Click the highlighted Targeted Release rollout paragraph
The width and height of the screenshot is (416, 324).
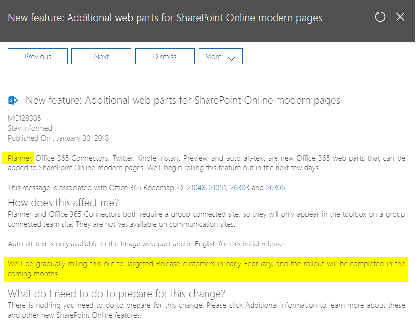coord(206,269)
